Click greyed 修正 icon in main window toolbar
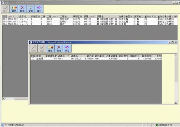Viewport: 180px width, 127px height. 5,9
